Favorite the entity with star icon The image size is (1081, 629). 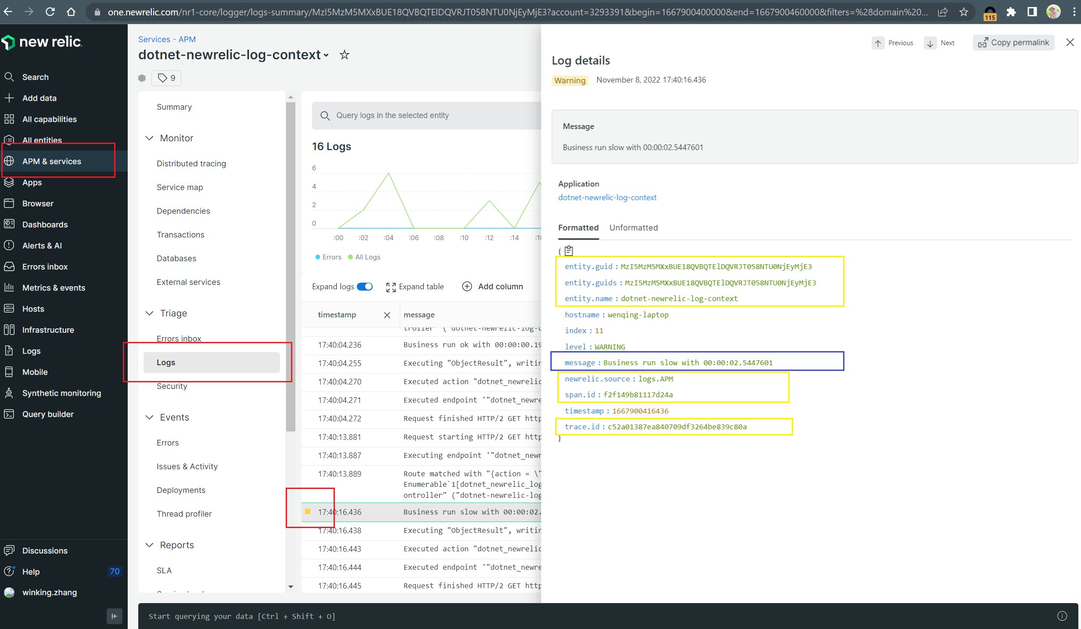pos(345,55)
